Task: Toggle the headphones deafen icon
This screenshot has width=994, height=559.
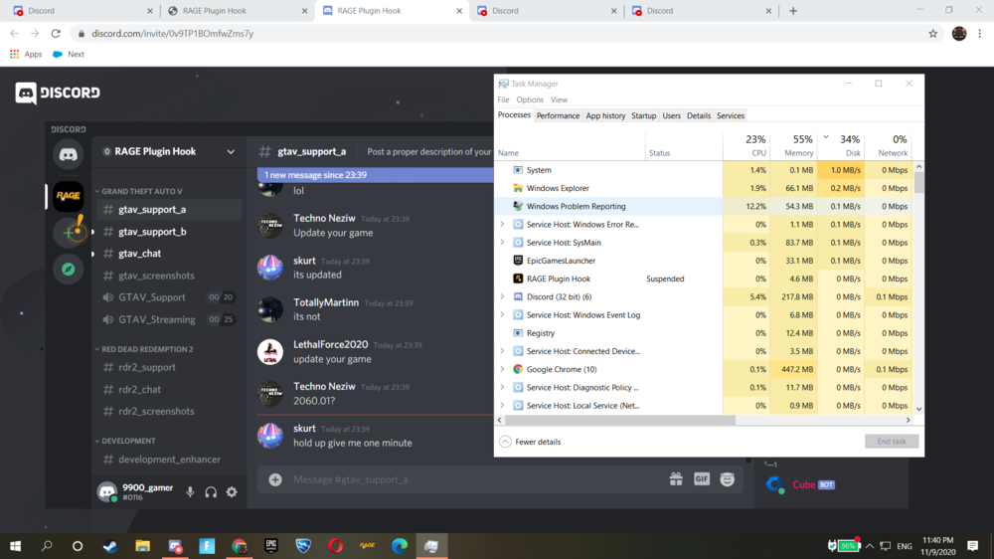Action: point(211,491)
